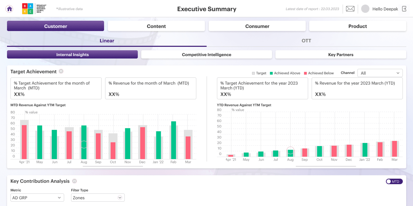Click the 'Target Achievement' section heading
This screenshot has height=206, width=413.
[x=33, y=72]
